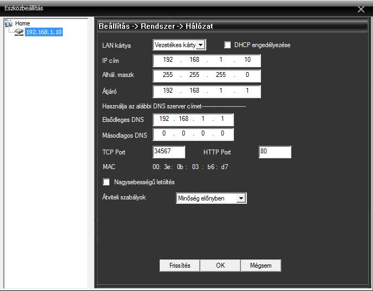Select device 192.168.1.10 in the tree
This screenshot has width=373, height=291.
point(44,32)
